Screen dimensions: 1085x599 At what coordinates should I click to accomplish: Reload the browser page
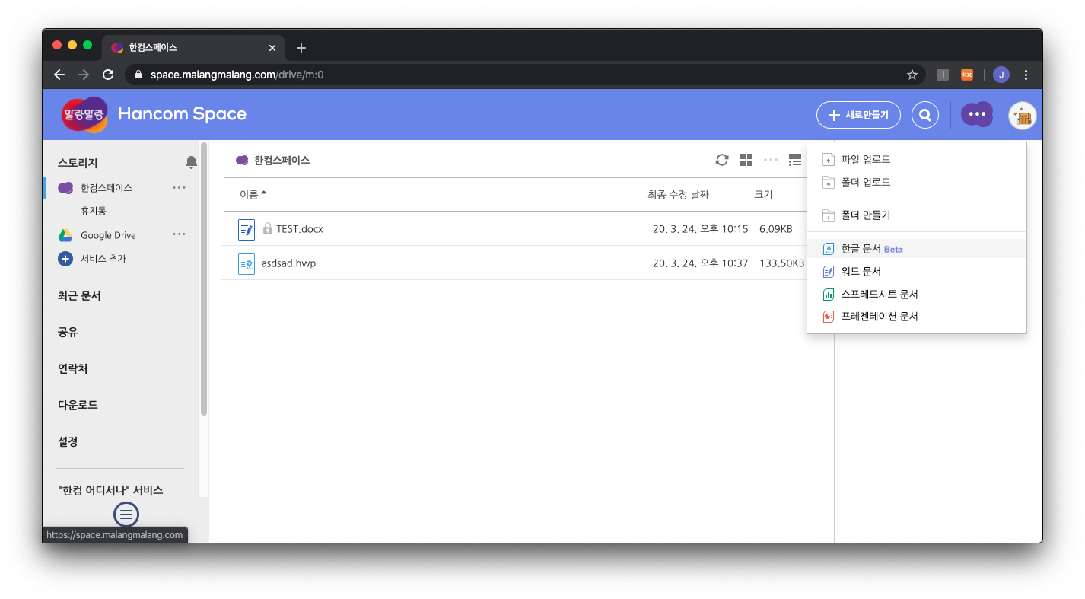108,75
